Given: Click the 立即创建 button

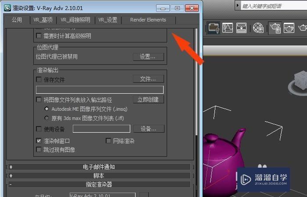Looking at the screenshot, I should pyautogui.click(x=148, y=99).
